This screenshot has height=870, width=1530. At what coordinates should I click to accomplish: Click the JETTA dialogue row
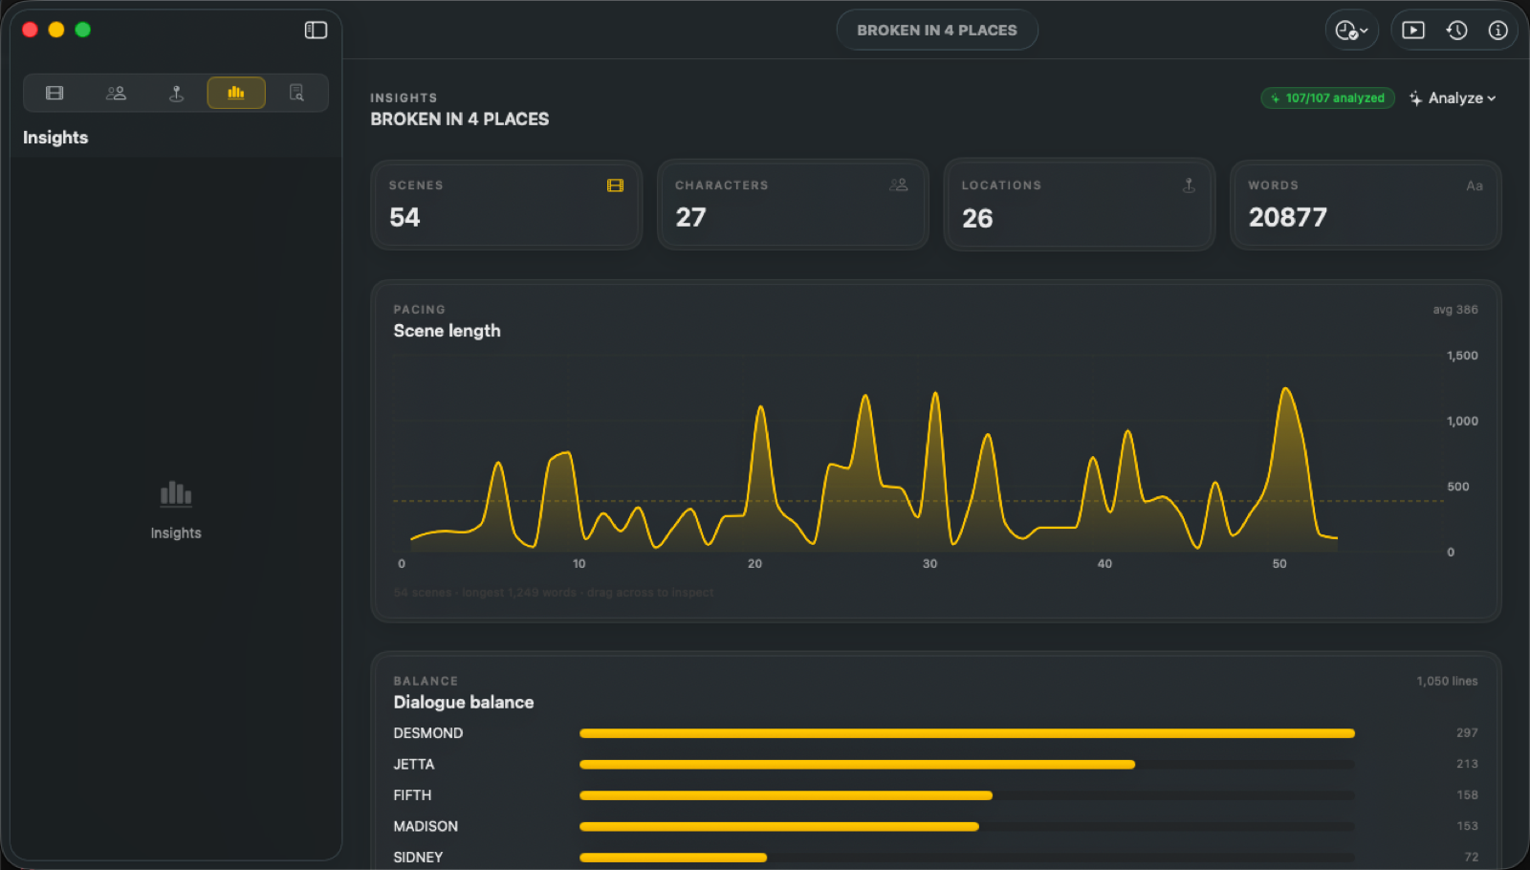pyautogui.click(x=935, y=764)
